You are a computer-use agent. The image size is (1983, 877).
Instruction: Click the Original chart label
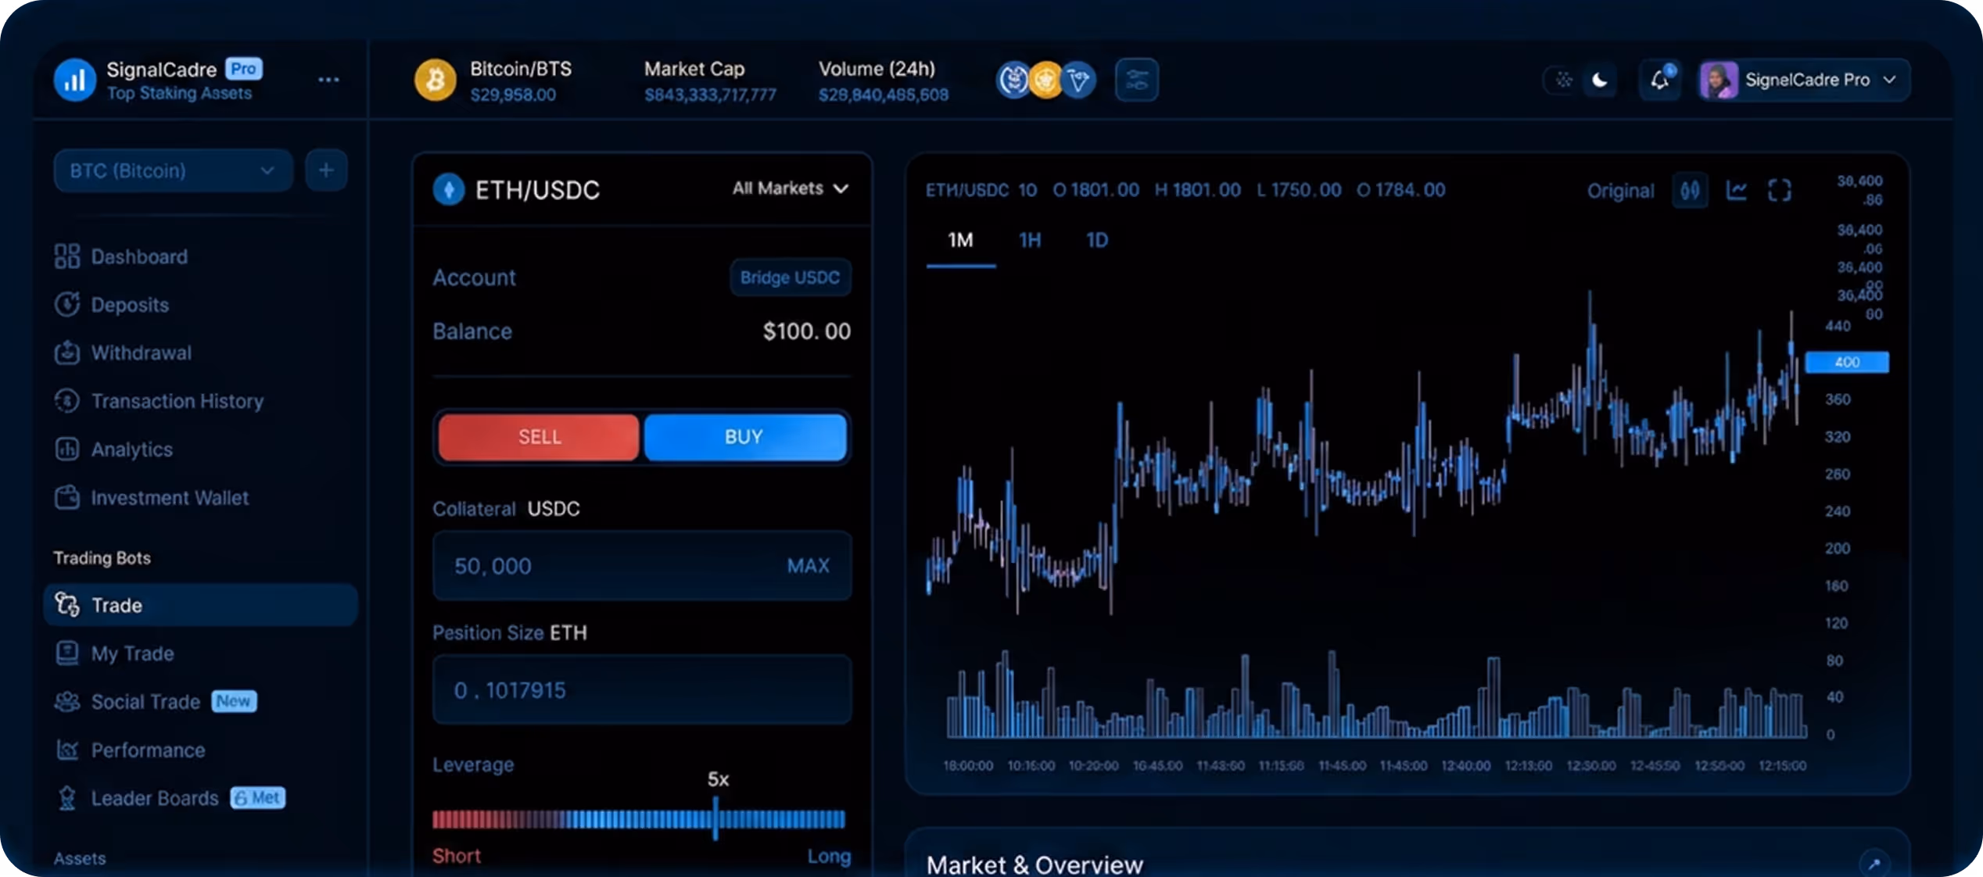point(1620,191)
